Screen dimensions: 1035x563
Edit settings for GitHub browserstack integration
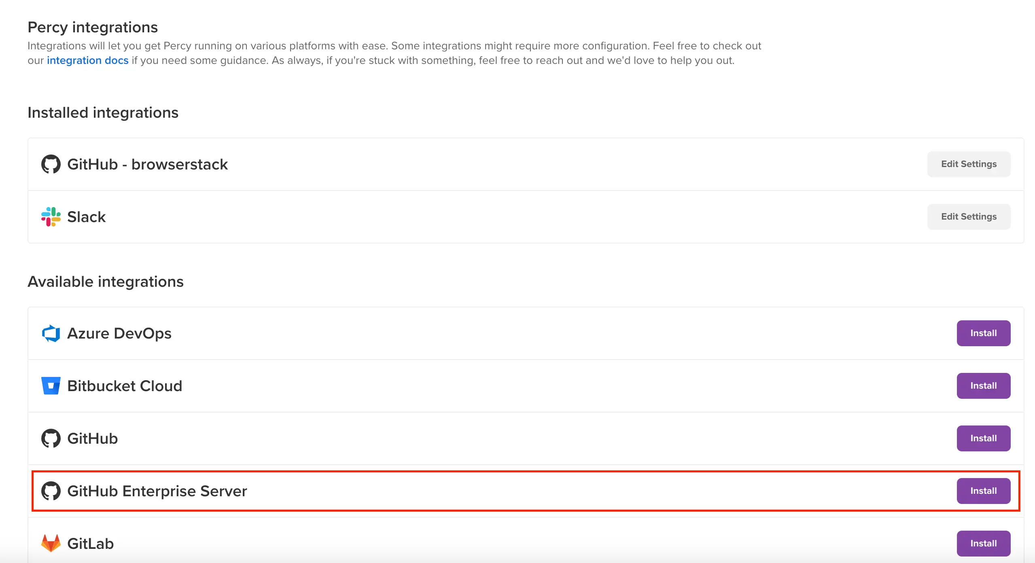[x=969, y=164]
